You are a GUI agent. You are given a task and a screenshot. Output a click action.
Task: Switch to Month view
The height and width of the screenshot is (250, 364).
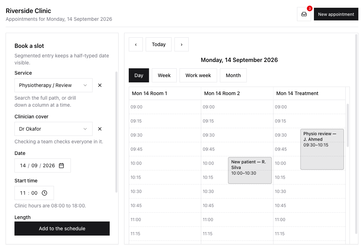(233, 75)
